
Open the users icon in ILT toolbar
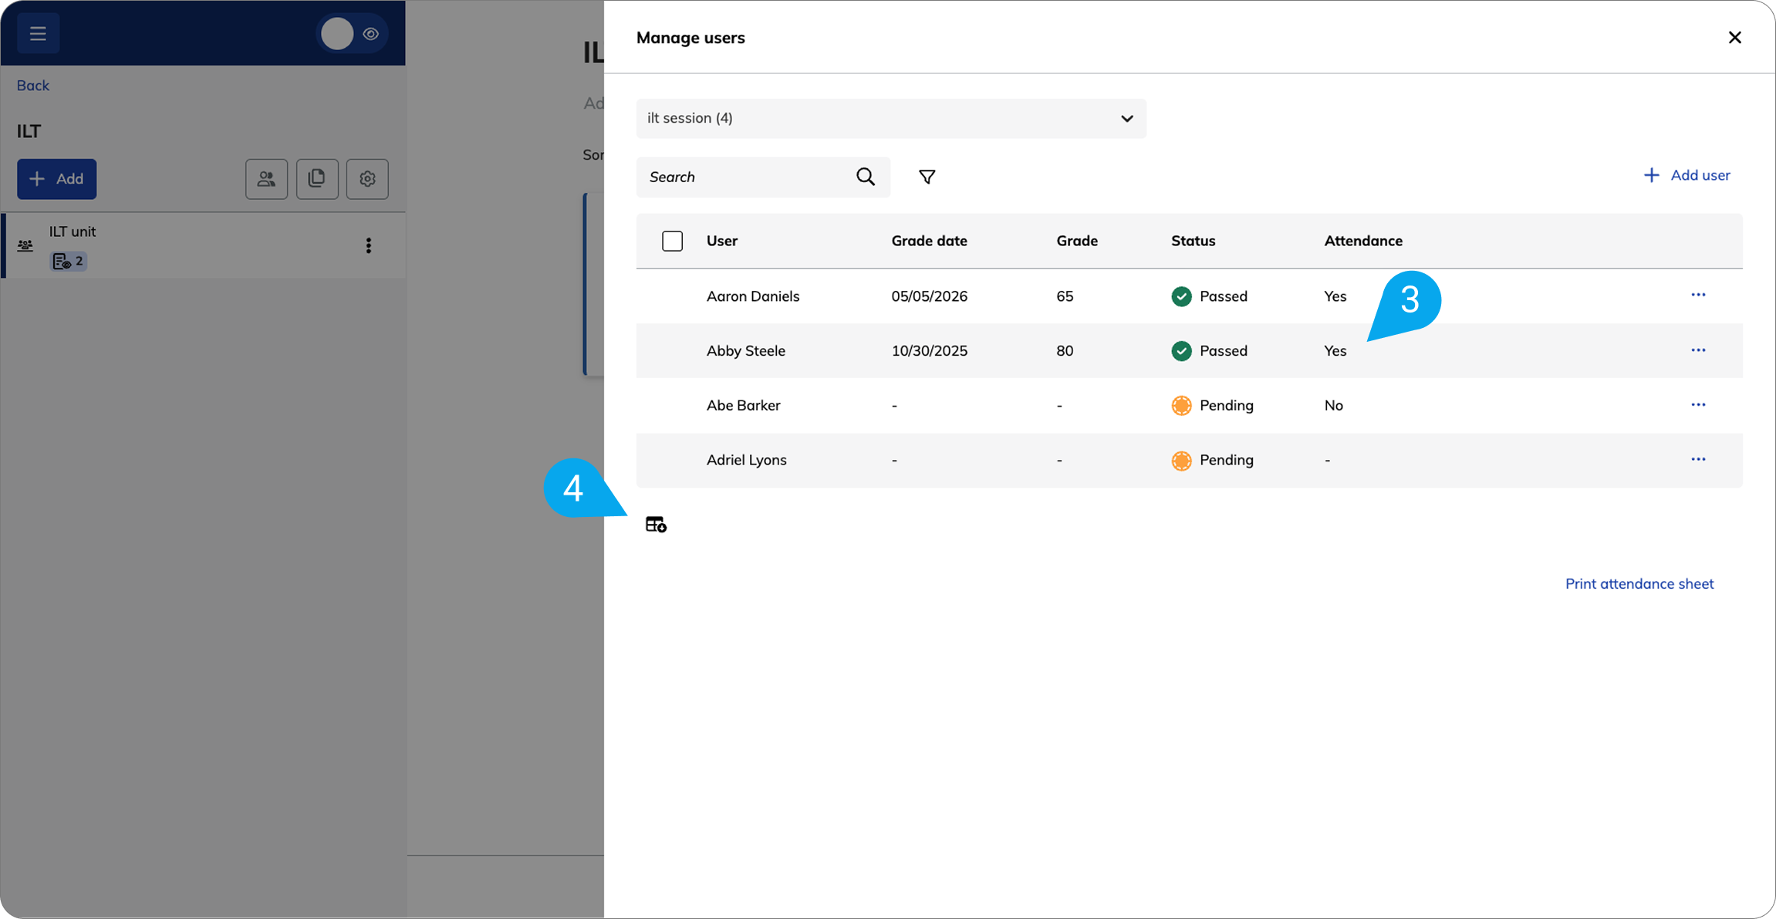(267, 179)
